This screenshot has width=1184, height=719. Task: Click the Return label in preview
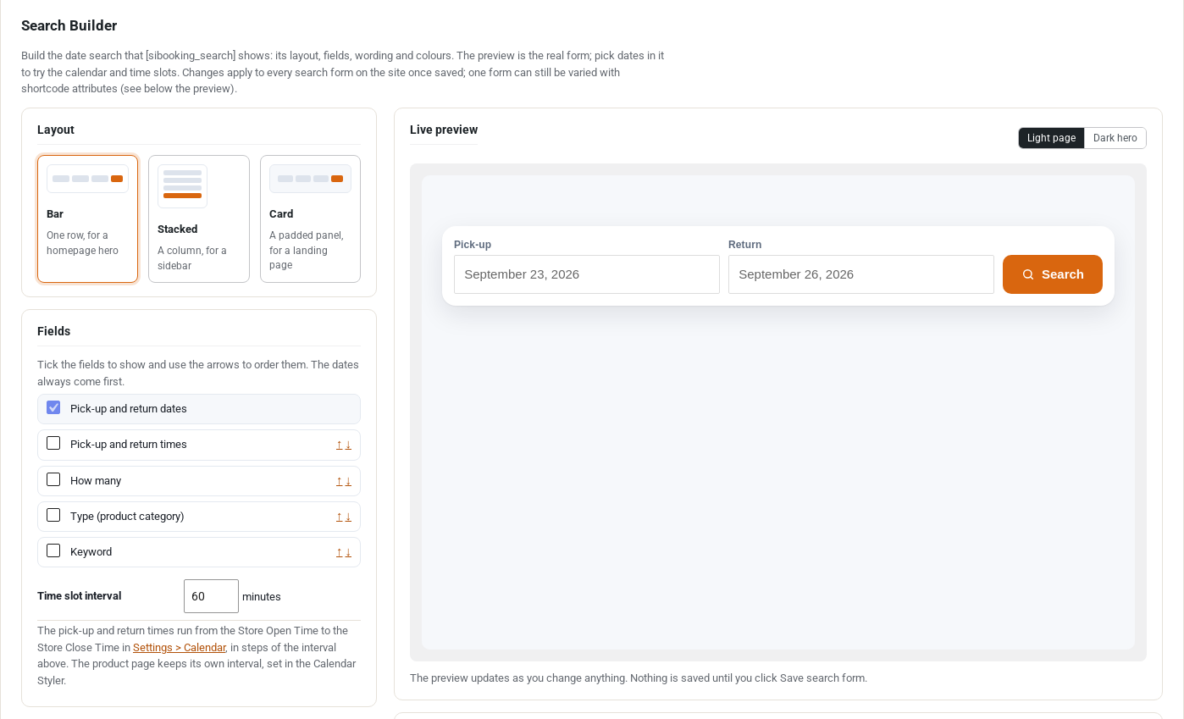click(x=745, y=245)
